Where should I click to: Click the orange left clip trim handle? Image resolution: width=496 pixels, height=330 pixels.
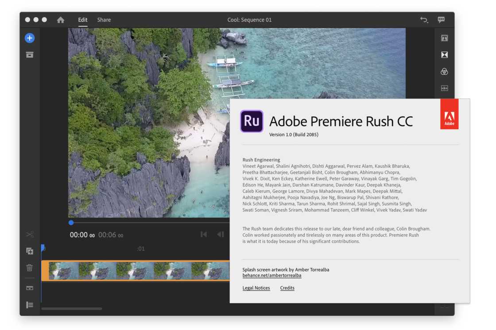tap(45, 271)
